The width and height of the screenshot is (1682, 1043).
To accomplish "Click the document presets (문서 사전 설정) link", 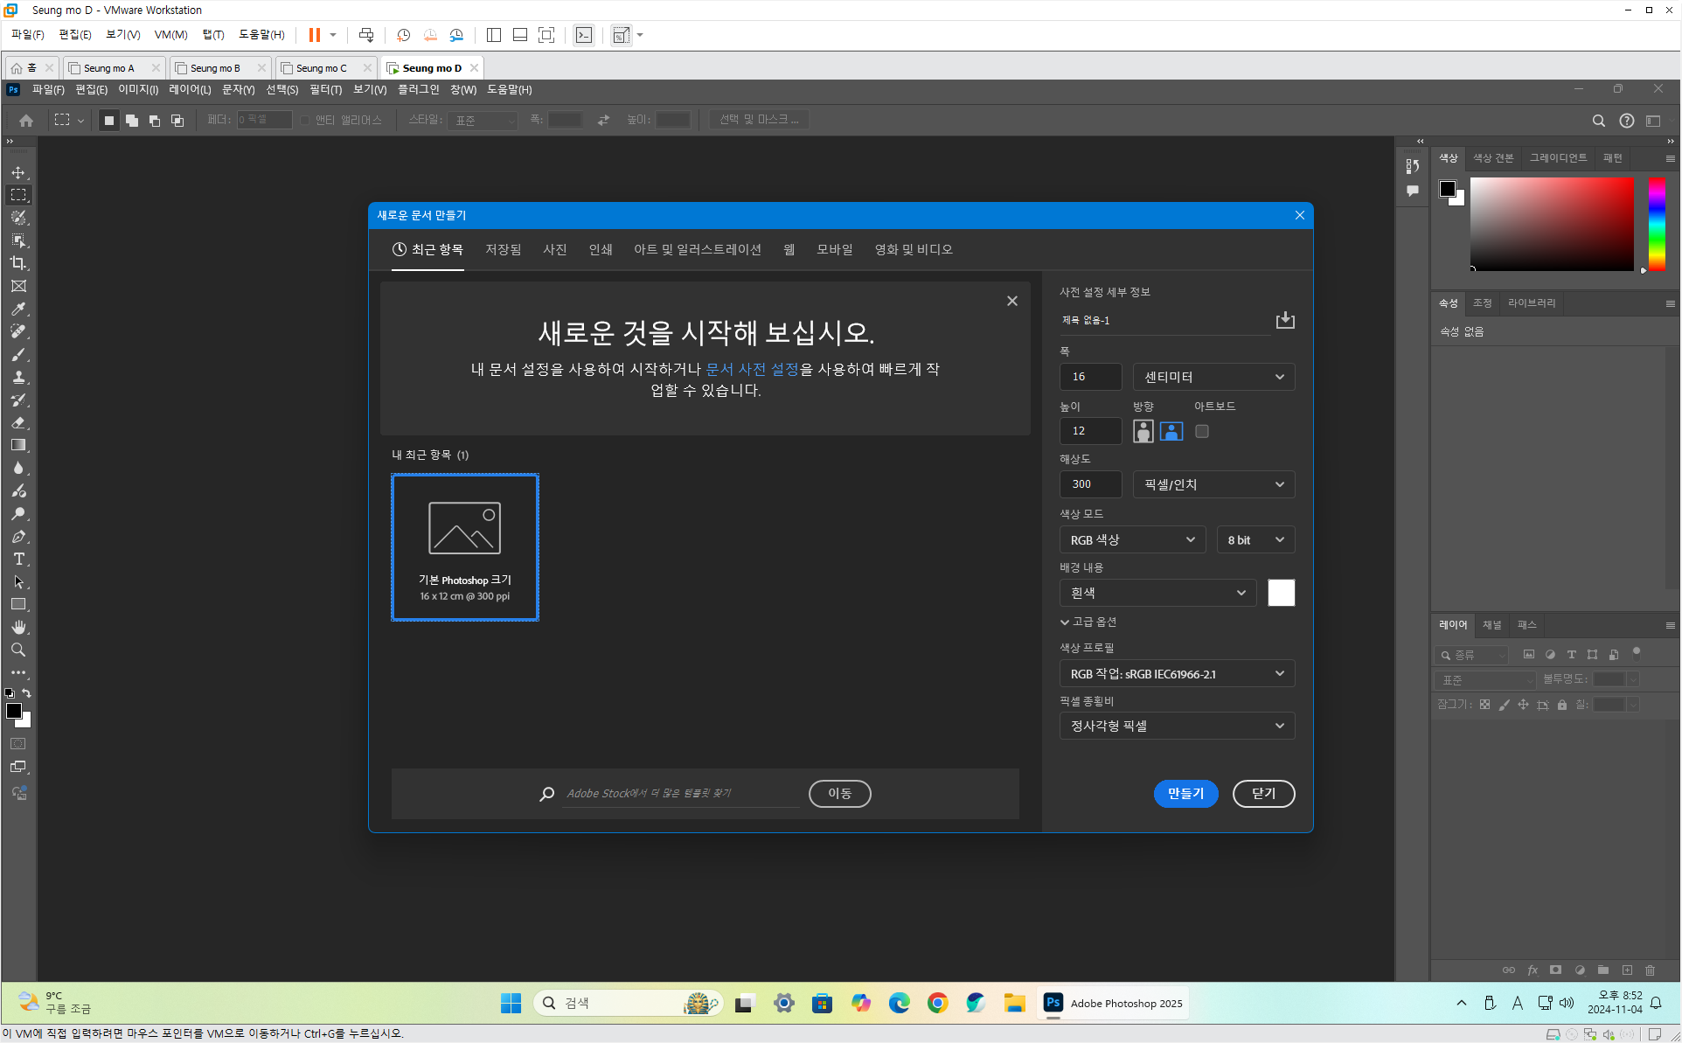I will [752, 369].
